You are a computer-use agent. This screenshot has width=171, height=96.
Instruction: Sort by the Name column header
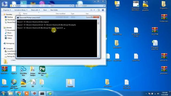click(25, 14)
